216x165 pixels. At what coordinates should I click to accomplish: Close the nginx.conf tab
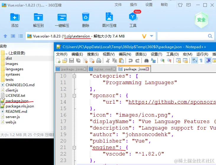pos(114,69)
